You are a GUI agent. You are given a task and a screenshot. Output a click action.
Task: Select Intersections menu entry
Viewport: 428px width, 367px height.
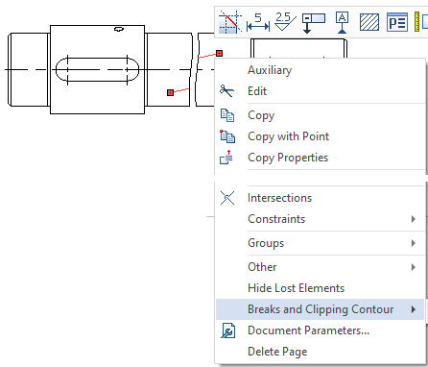[x=321, y=198]
